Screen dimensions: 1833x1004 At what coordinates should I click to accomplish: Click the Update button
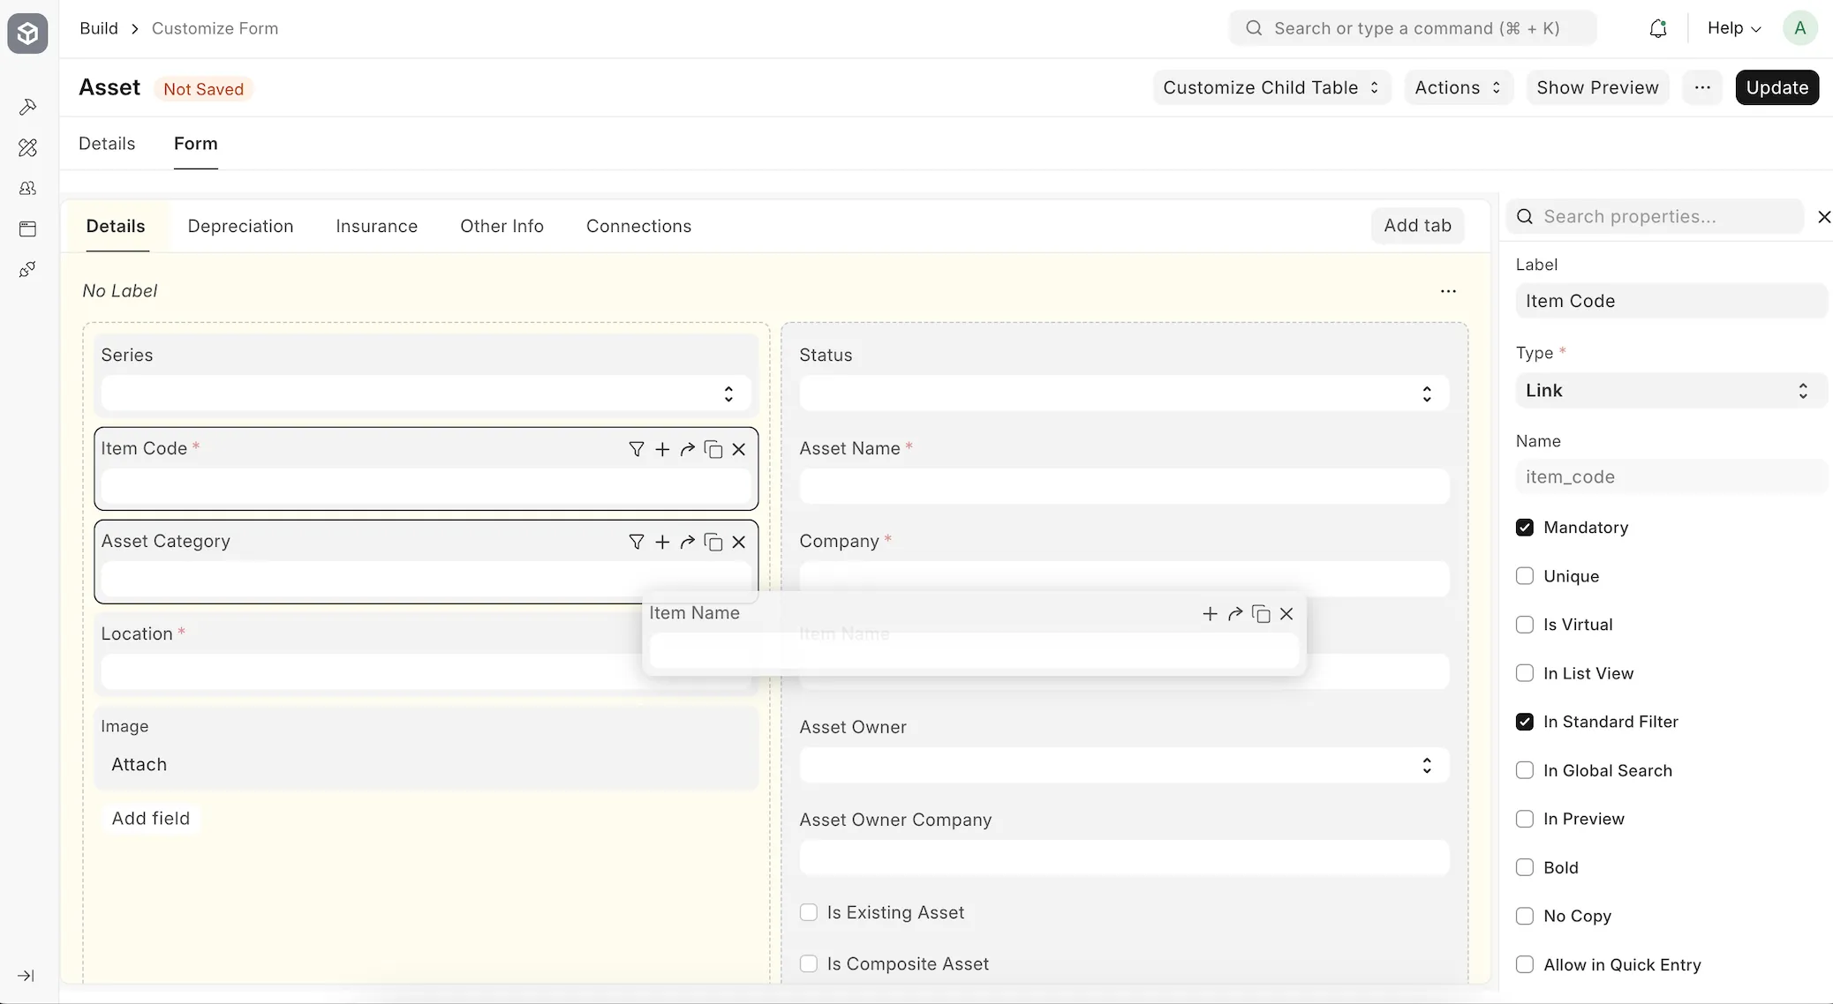point(1777,87)
